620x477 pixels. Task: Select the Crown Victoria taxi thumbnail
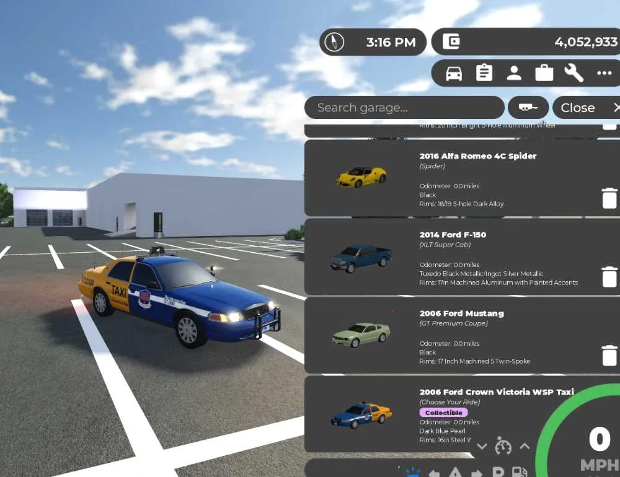361,415
